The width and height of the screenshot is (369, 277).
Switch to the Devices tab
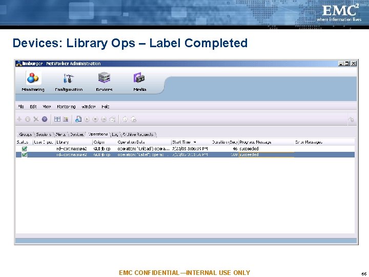(77, 134)
